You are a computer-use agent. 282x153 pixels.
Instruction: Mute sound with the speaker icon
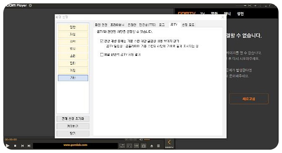141,140
